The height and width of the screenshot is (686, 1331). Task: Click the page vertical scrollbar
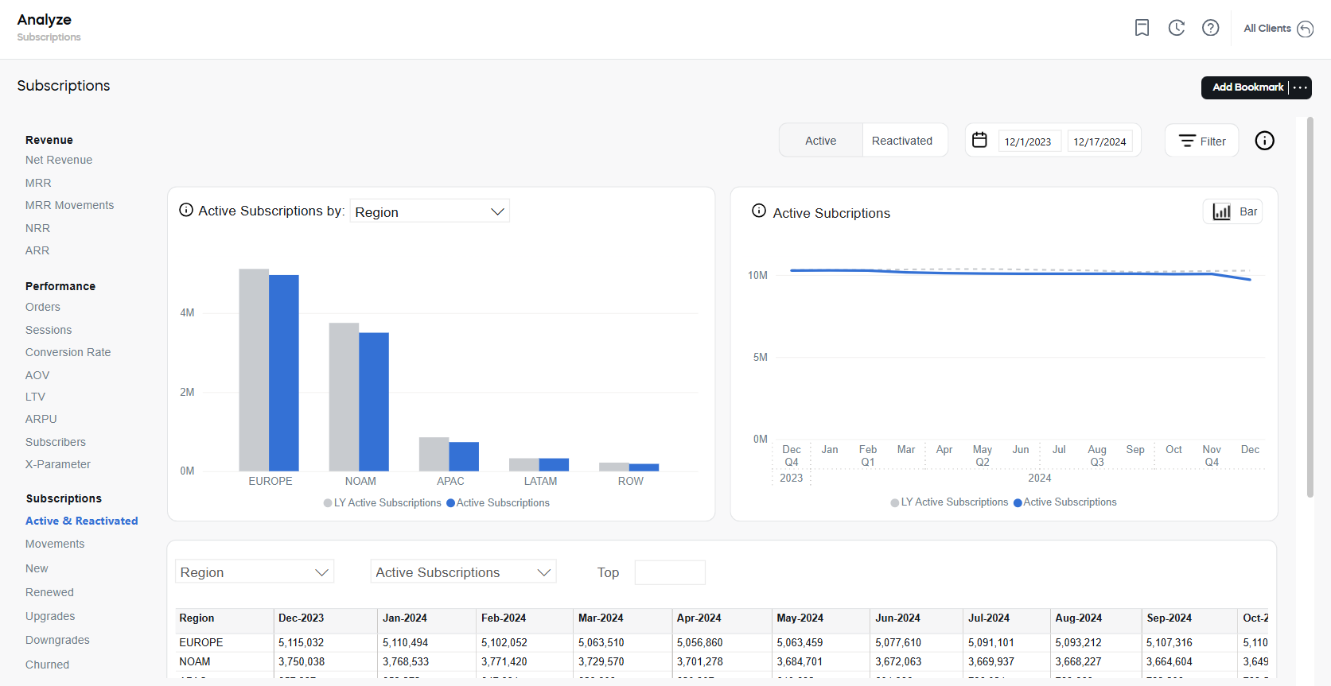tap(1310, 308)
